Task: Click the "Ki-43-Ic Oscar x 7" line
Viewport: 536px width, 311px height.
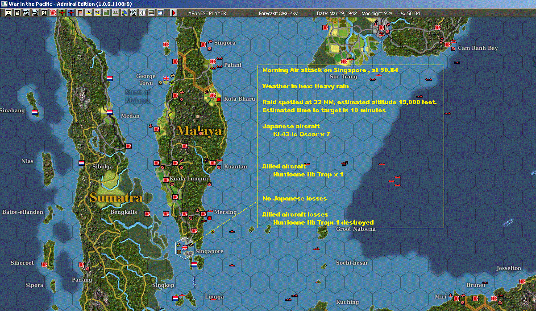Action: pos(301,134)
